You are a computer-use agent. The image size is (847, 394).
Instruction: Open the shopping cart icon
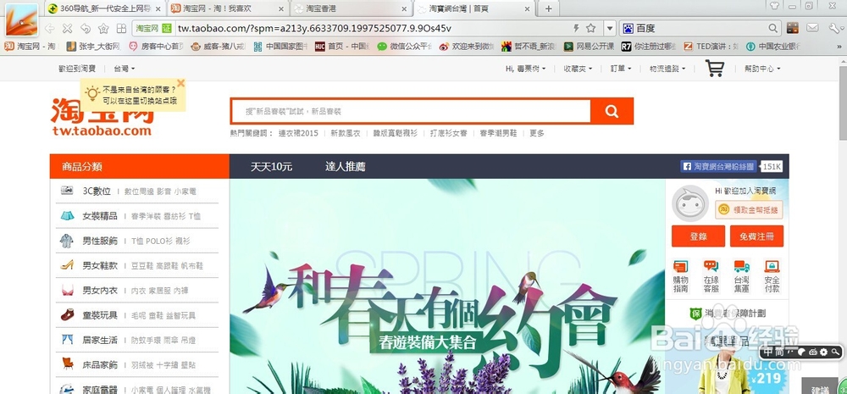715,68
